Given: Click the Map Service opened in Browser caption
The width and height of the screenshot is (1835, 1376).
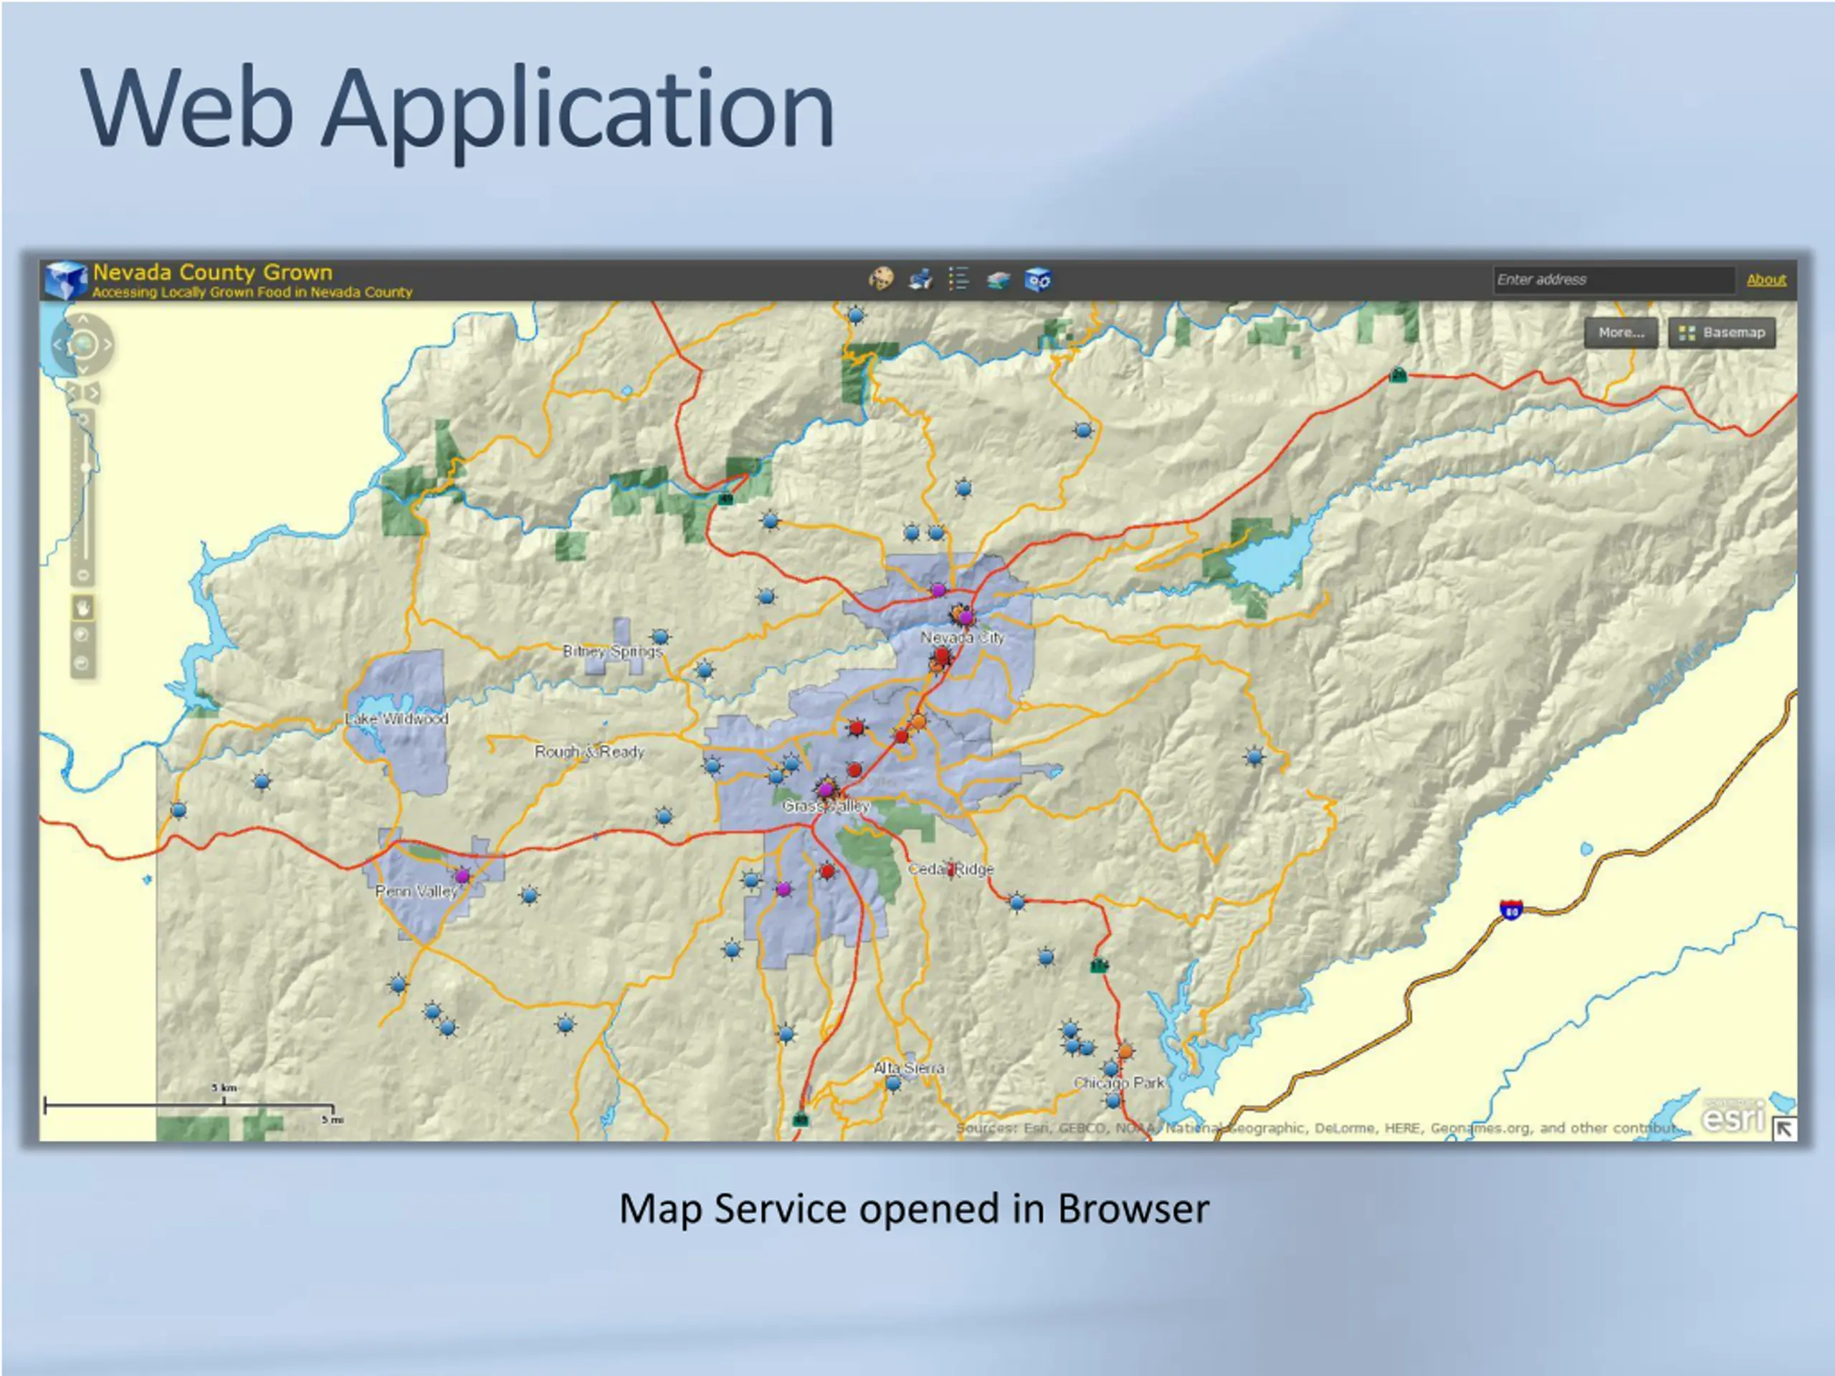Looking at the screenshot, I should pyautogui.click(x=914, y=1208).
